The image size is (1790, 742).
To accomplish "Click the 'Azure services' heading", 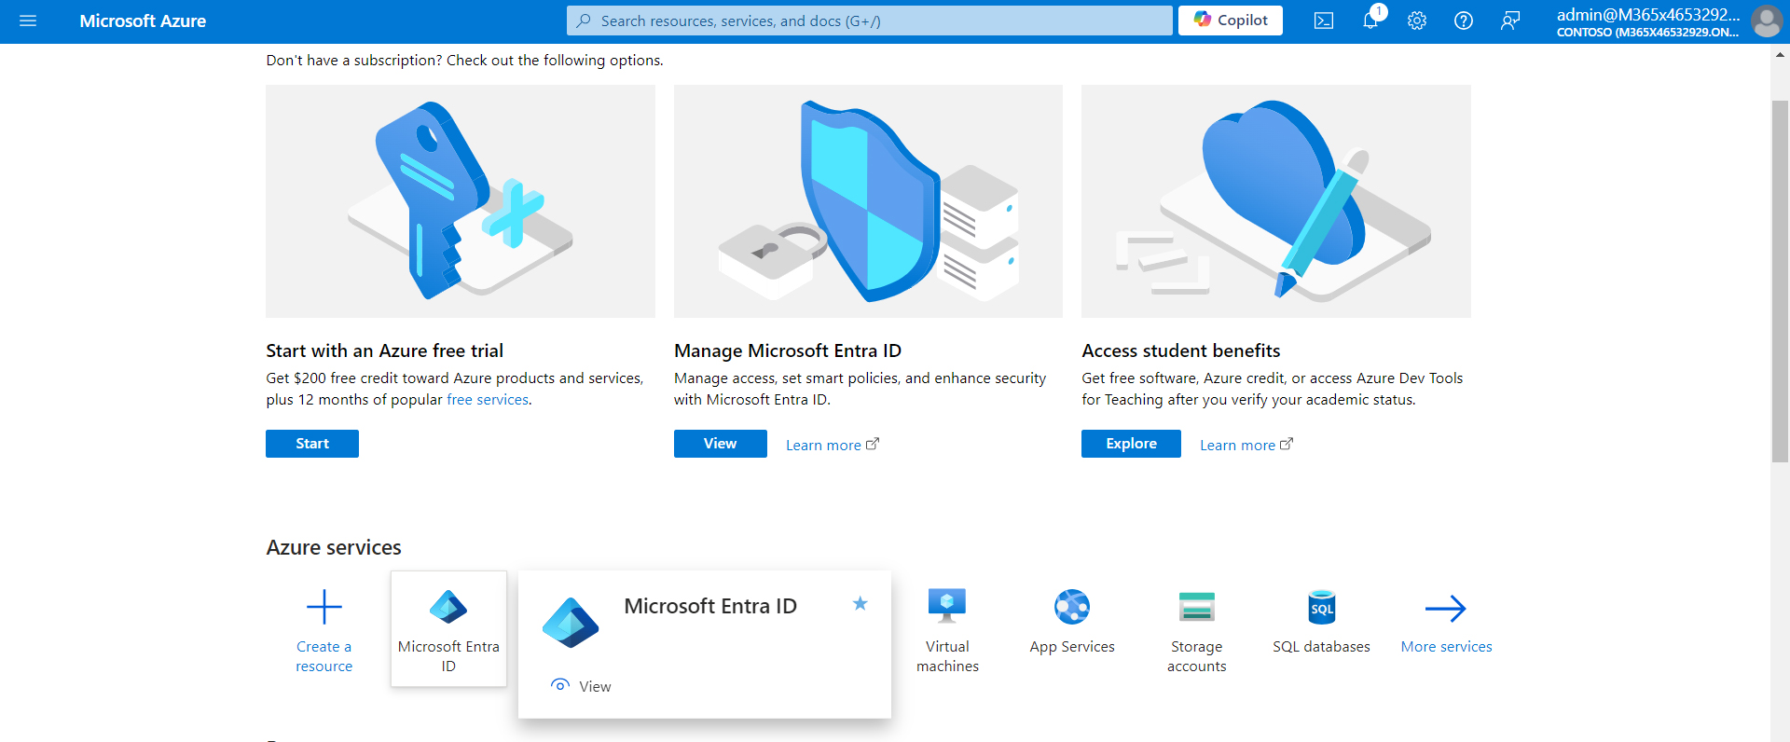I will coord(334,547).
